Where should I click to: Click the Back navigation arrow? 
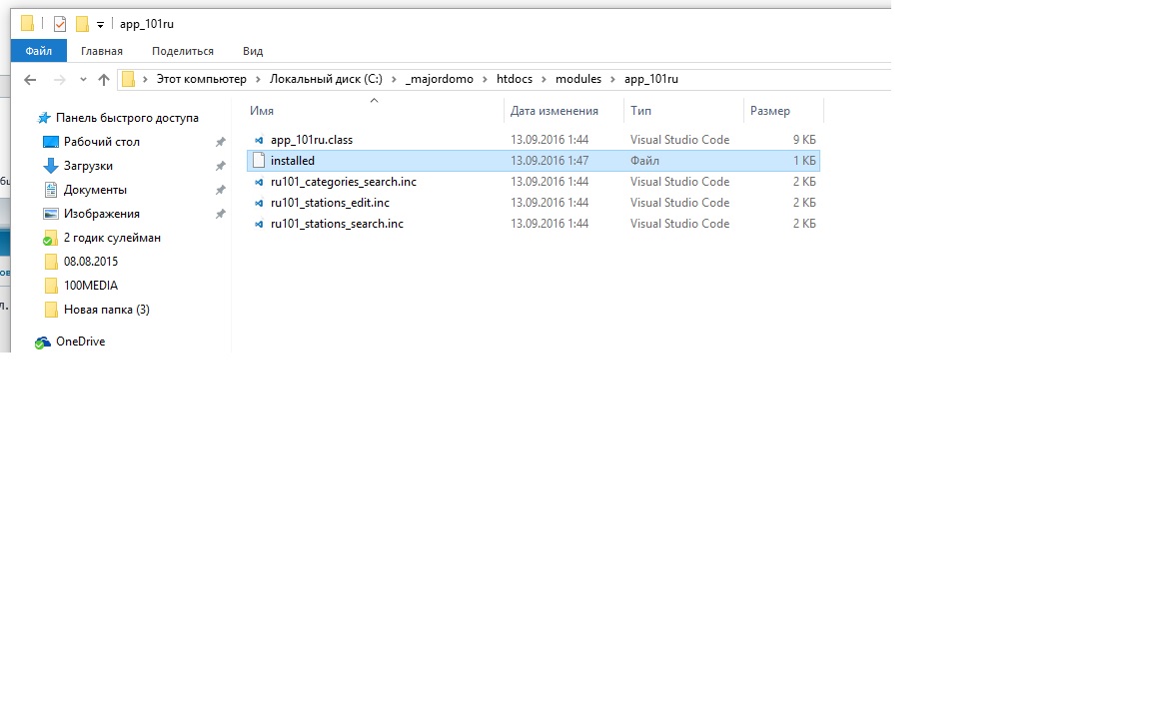click(30, 79)
